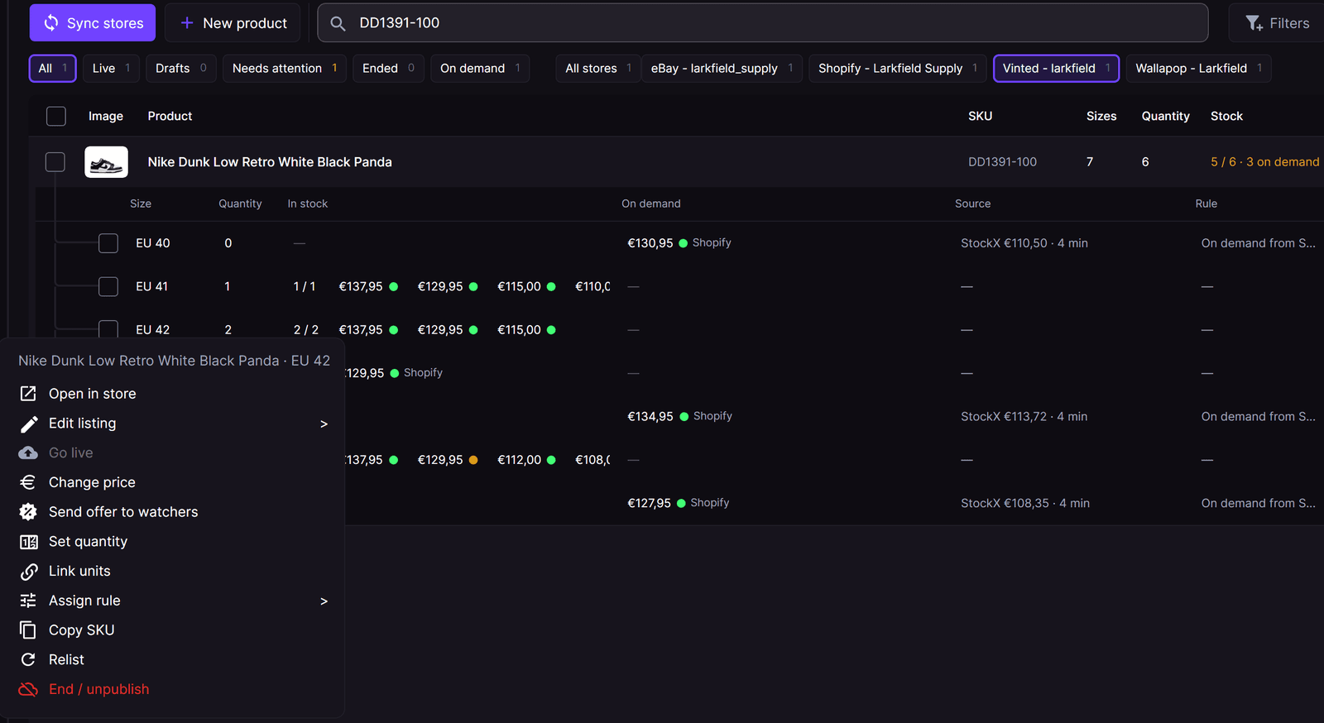Click the Link units chain icon

[28, 571]
